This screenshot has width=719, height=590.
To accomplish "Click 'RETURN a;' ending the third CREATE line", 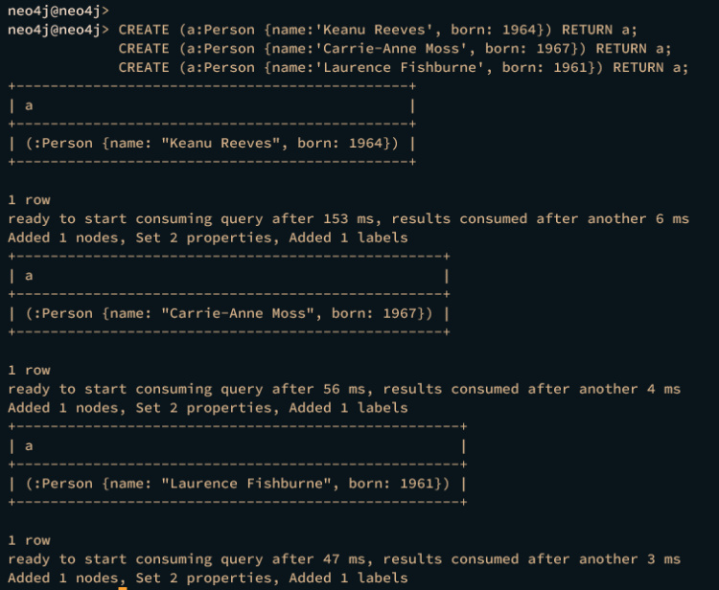I will (650, 67).
